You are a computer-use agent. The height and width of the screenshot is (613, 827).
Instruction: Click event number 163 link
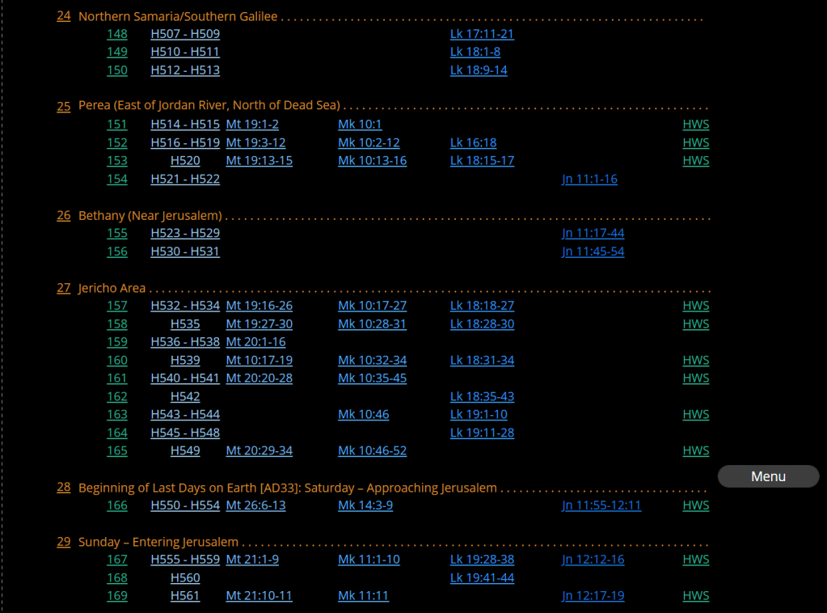(117, 414)
